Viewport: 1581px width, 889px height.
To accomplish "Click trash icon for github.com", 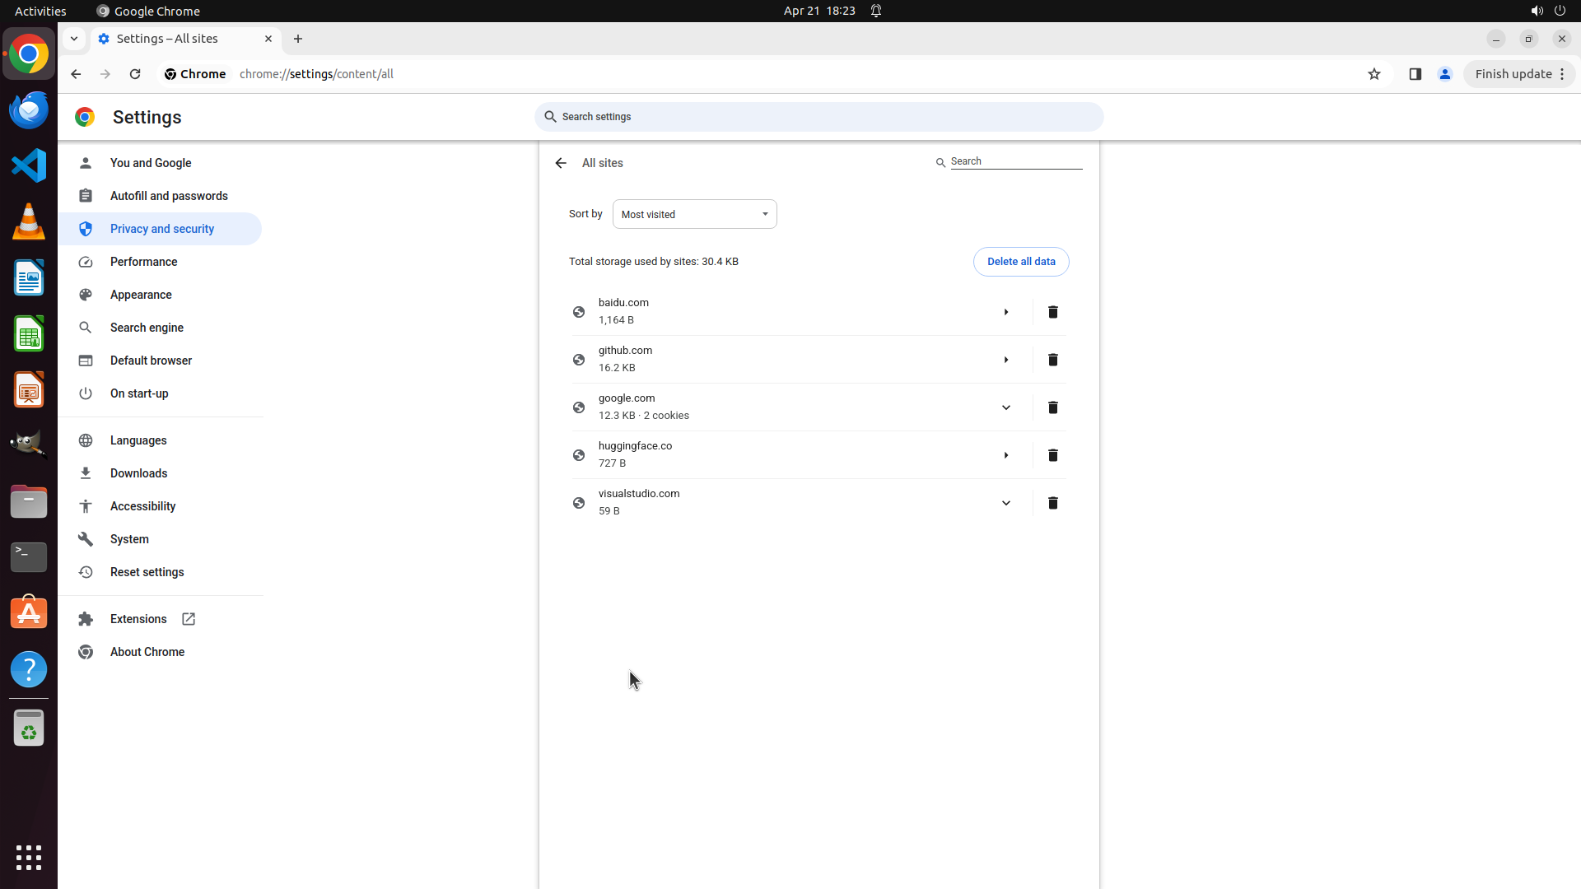I will tap(1052, 360).
